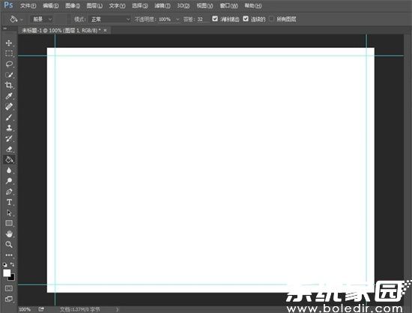Click the tolerance value field showing 32
Screen dimensions: 412x313
click(202, 19)
